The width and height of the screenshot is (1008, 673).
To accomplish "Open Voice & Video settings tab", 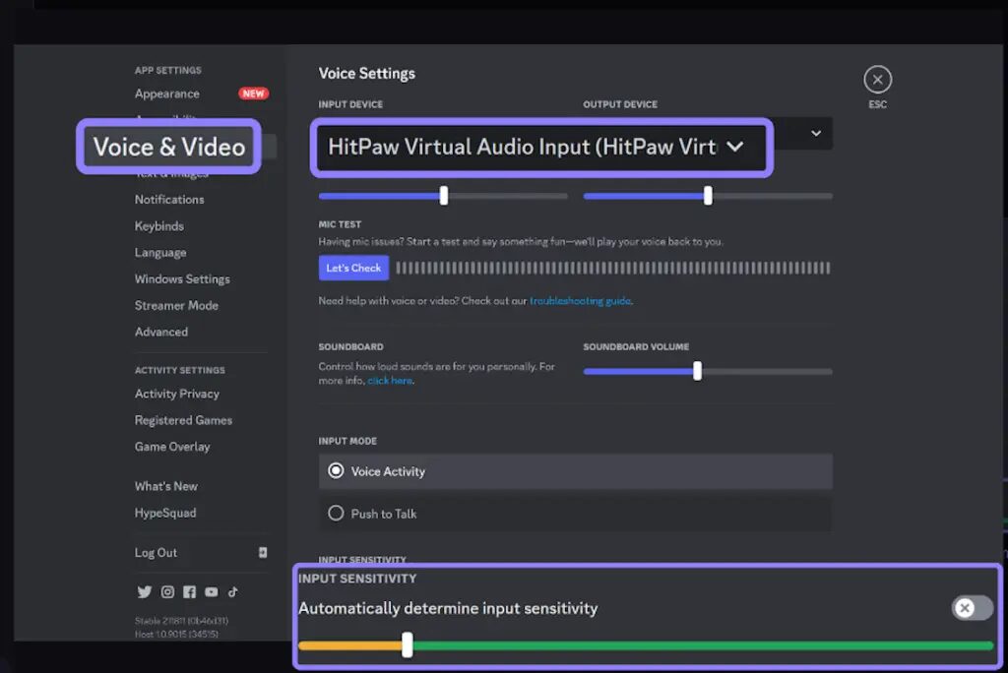I will [x=168, y=147].
